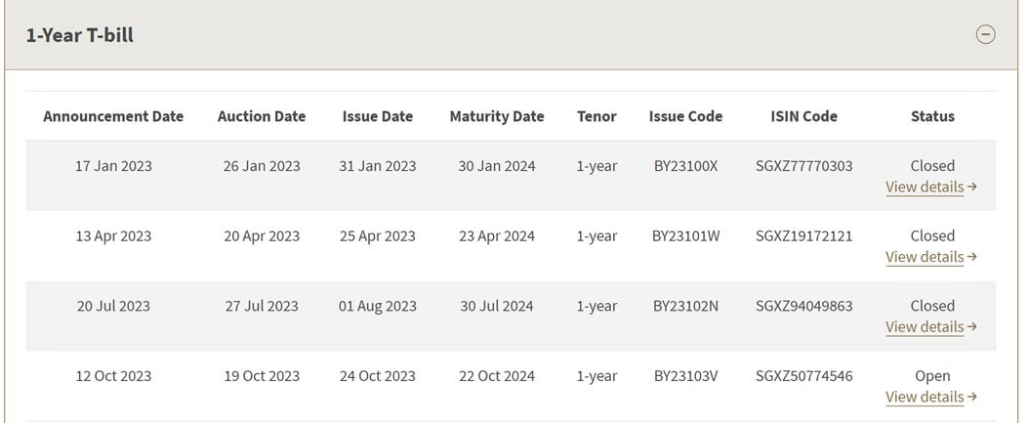
Task: Click ISIN code SGXZ94049863
Action: point(803,307)
